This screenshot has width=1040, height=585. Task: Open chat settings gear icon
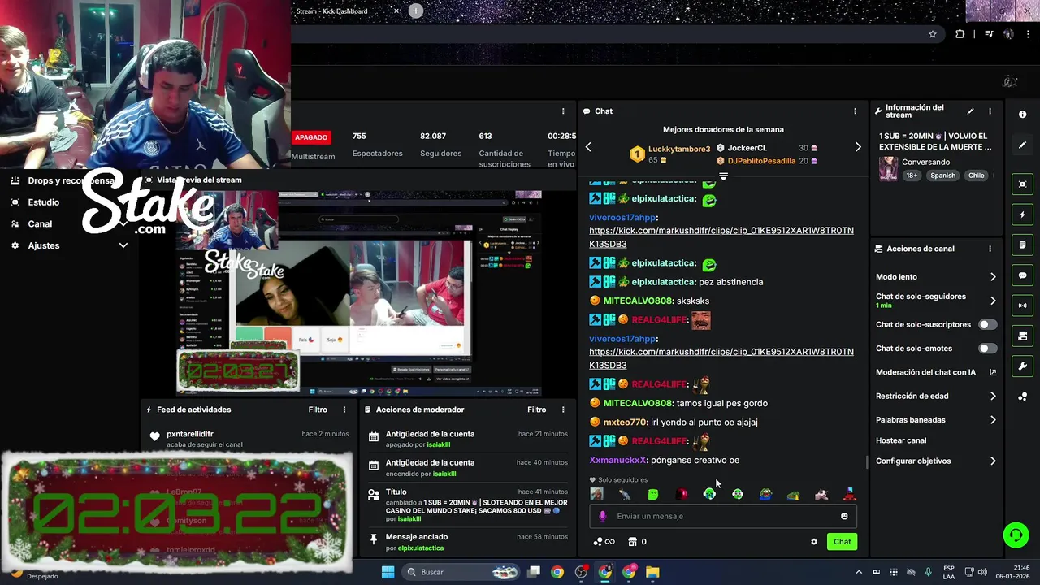(x=814, y=542)
